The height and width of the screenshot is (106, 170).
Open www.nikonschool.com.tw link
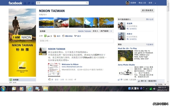(72, 67)
